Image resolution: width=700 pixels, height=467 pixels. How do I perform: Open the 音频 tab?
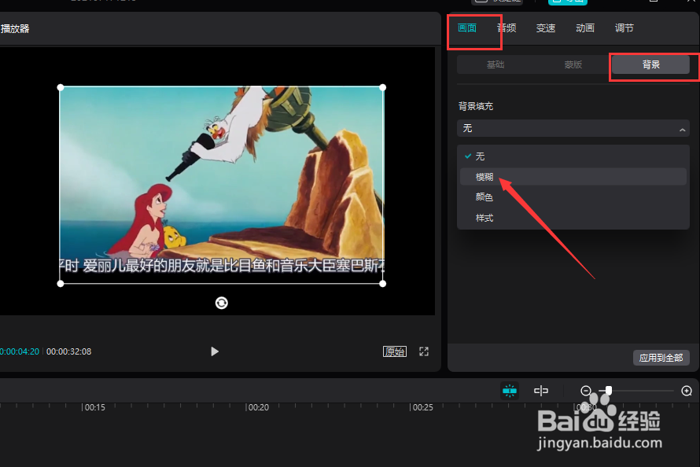507,28
